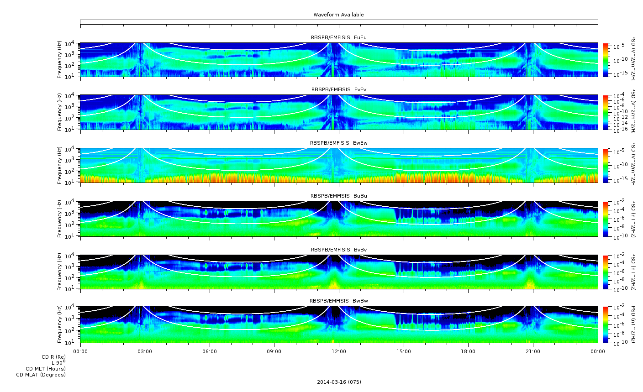
Task: Click the "06:00" time axis label
Action: coord(210,351)
